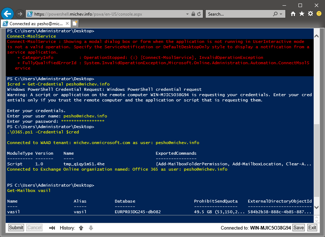The image size is (325, 237).
Task: Focus the command input line
Action: tap(160, 219)
